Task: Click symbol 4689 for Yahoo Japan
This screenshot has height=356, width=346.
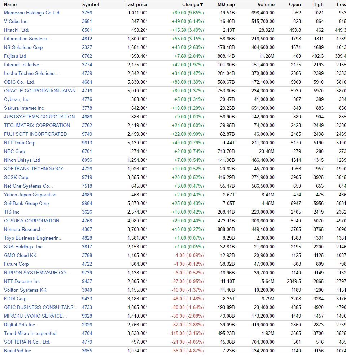Action: coord(87,195)
